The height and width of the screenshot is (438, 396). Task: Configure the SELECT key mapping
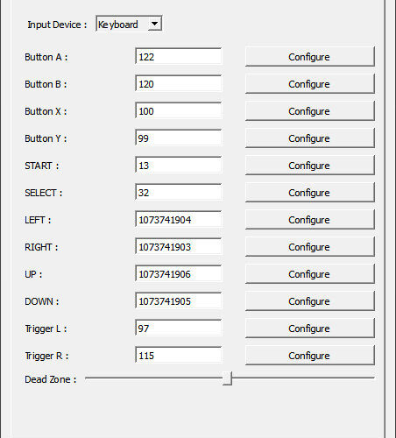pyautogui.click(x=310, y=193)
